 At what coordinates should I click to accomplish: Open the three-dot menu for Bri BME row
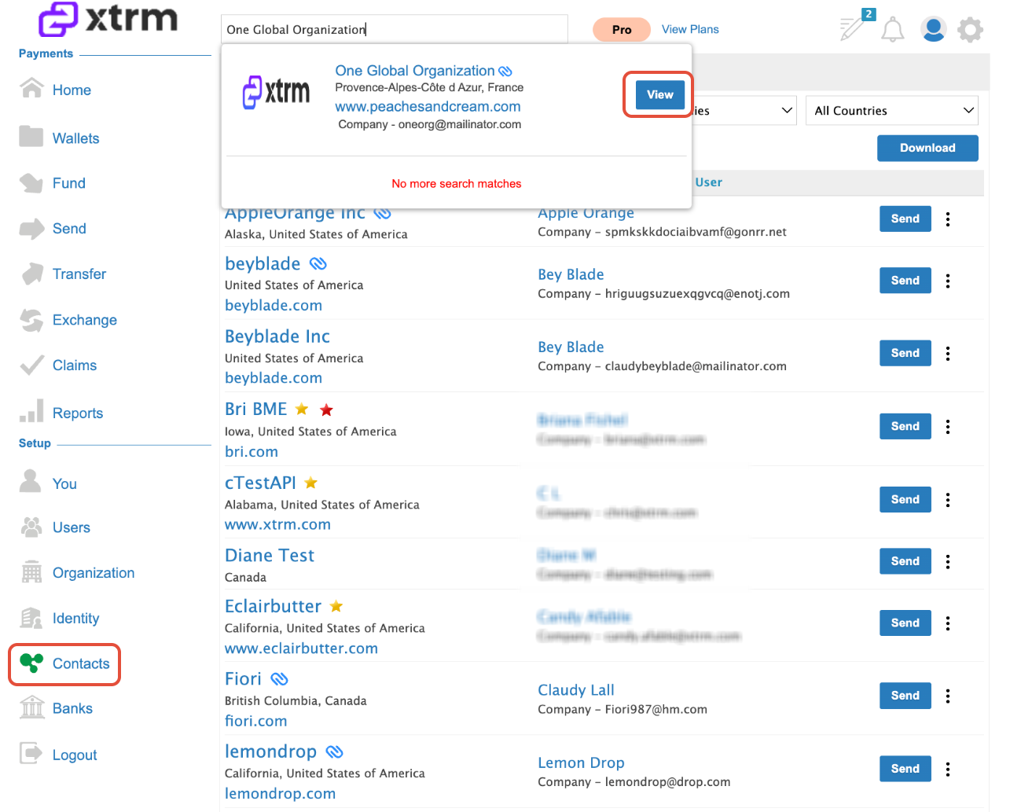[948, 427]
